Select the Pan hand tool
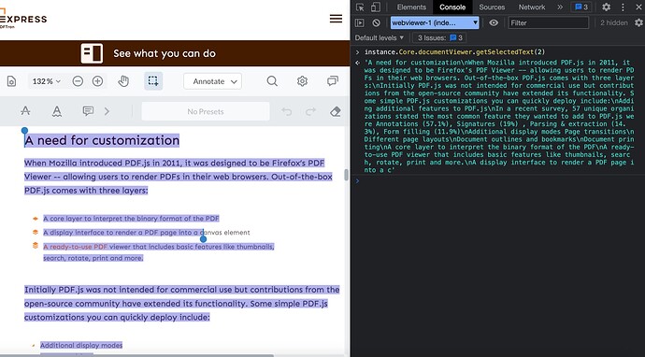Image resolution: width=645 pixels, height=357 pixels. point(123,81)
